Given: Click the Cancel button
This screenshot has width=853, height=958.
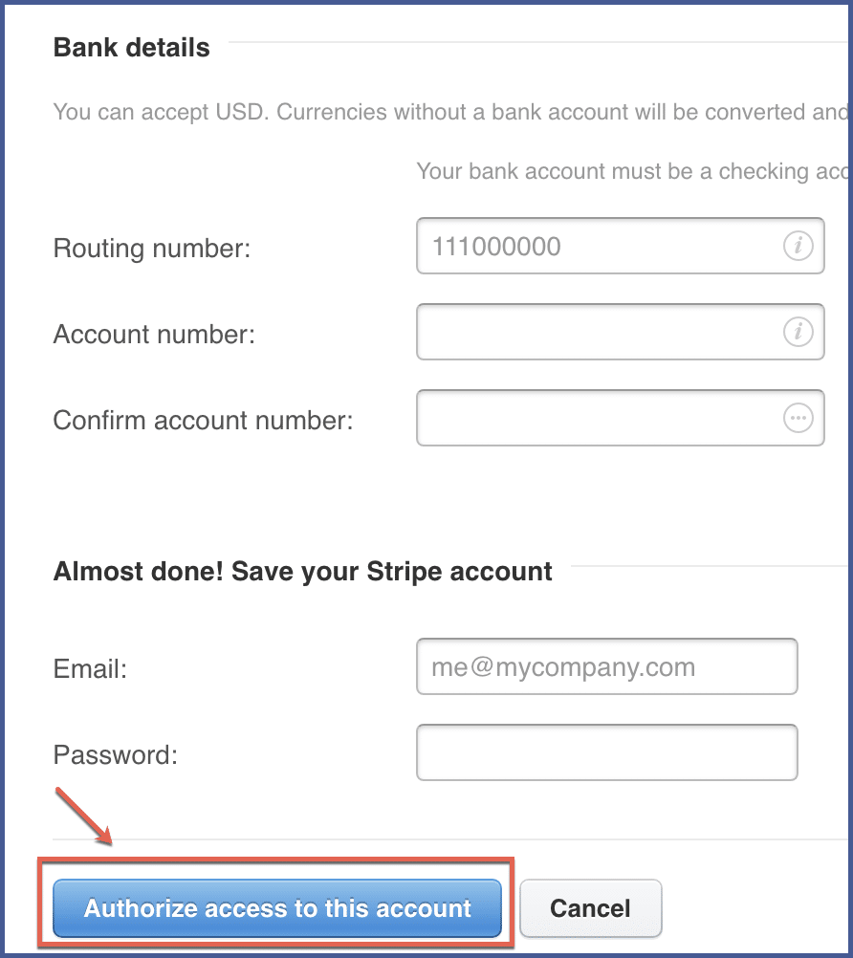Looking at the screenshot, I should [590, 908].
